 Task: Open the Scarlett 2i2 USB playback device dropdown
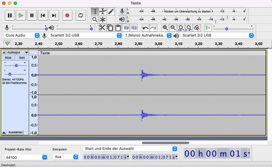(x=217, y=35)
